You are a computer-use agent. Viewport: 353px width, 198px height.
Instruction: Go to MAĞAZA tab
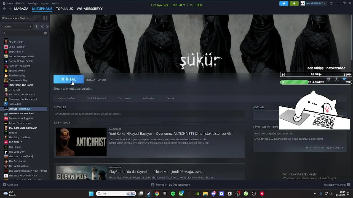21,9
